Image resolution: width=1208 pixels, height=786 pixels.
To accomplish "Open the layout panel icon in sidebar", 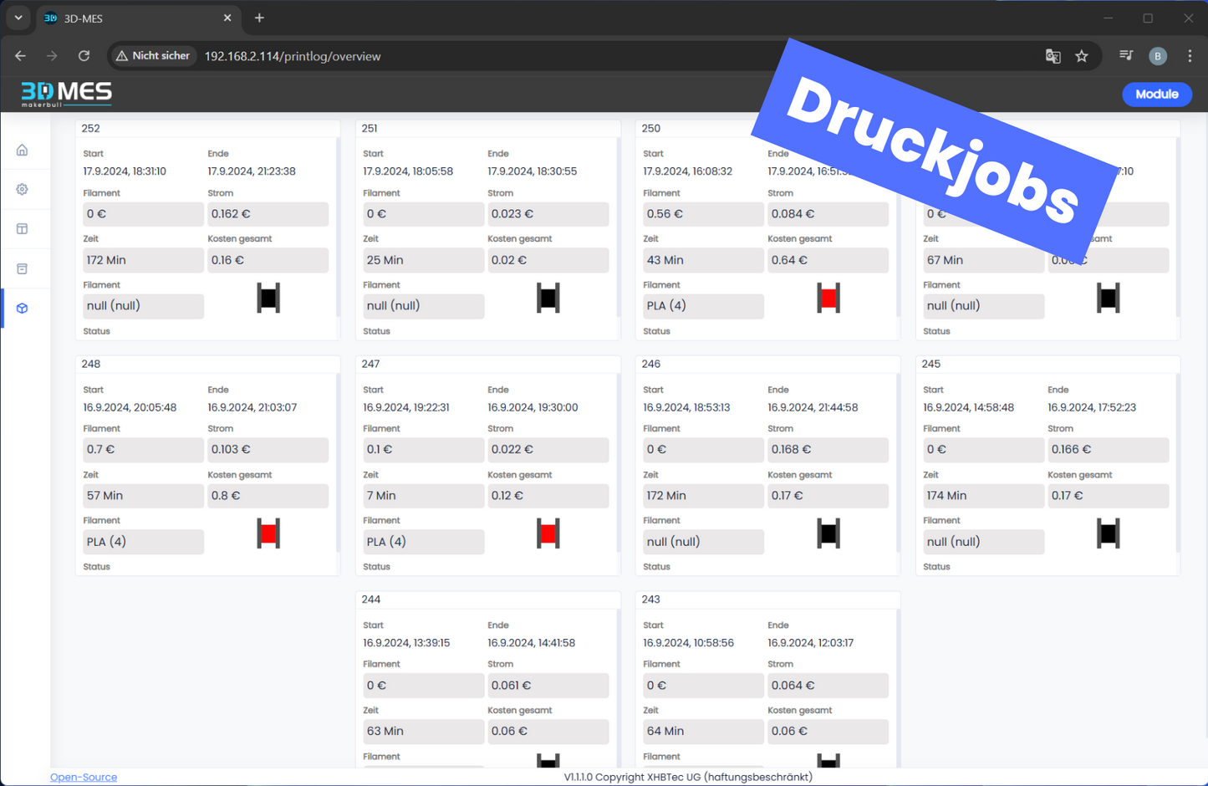I will (x=23, y=229).
